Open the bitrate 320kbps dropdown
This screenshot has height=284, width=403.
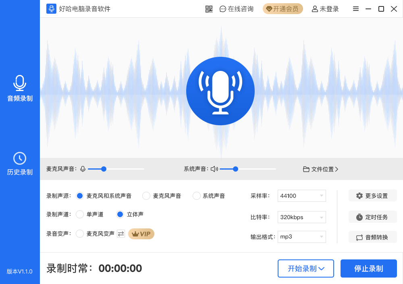click(x=301, y=217)
